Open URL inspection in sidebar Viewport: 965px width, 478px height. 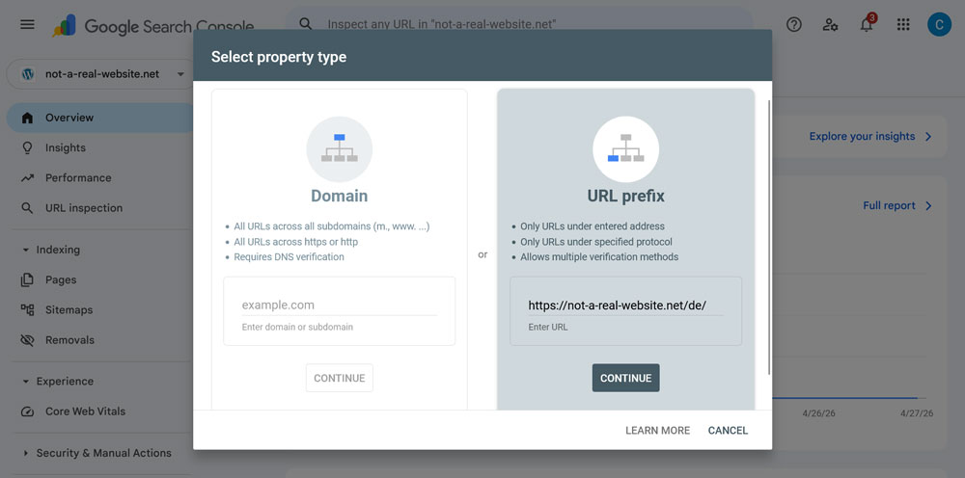pos(84,207)
